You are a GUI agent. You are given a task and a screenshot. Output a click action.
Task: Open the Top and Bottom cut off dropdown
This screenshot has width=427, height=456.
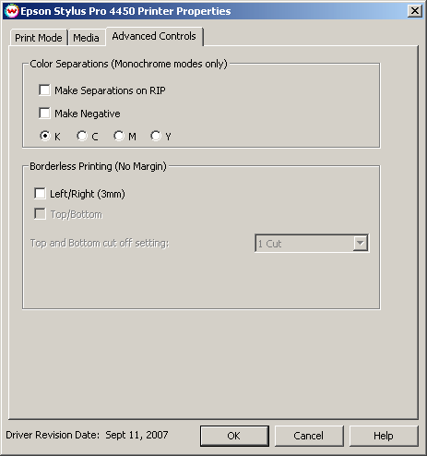coord(312,244)
